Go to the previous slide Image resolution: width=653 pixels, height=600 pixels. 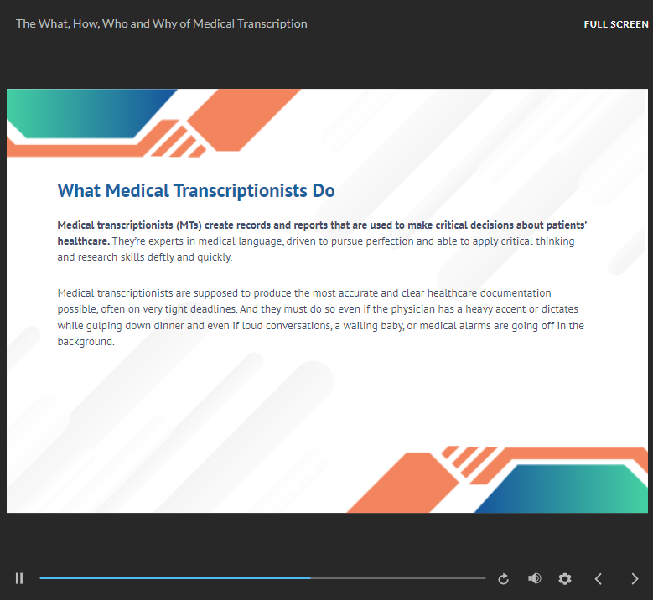point(599,578)
